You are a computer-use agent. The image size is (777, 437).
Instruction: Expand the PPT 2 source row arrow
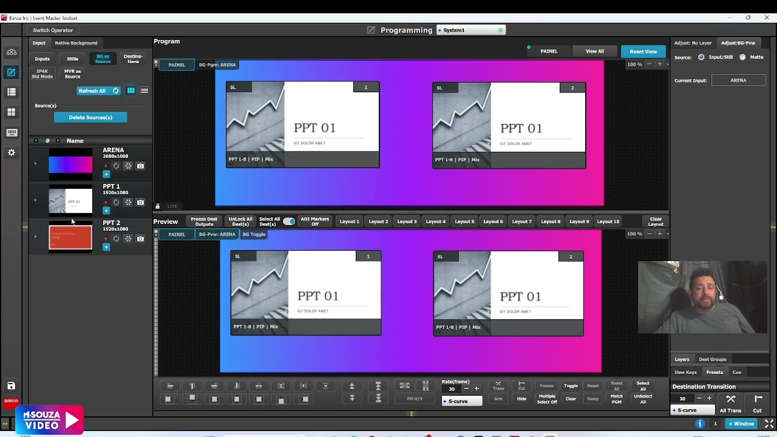(35, 237)
